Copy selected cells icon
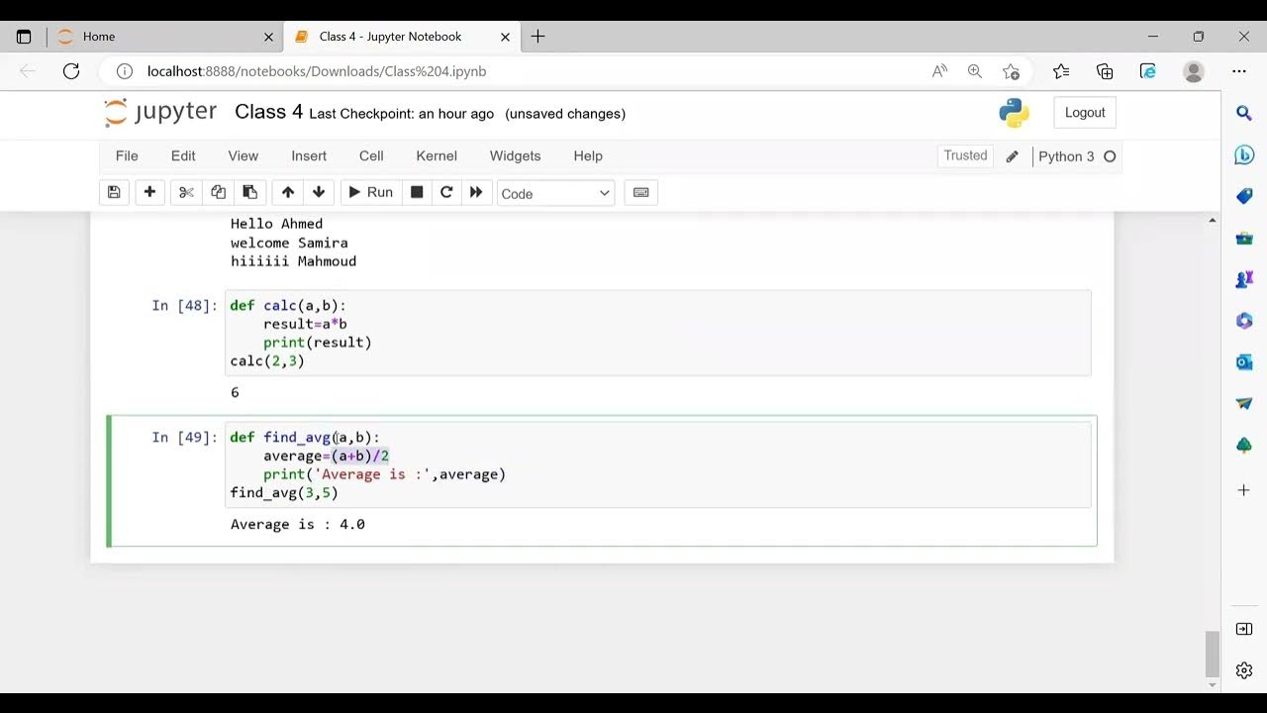Viewport: 1267px width, 713px height. 218,192
